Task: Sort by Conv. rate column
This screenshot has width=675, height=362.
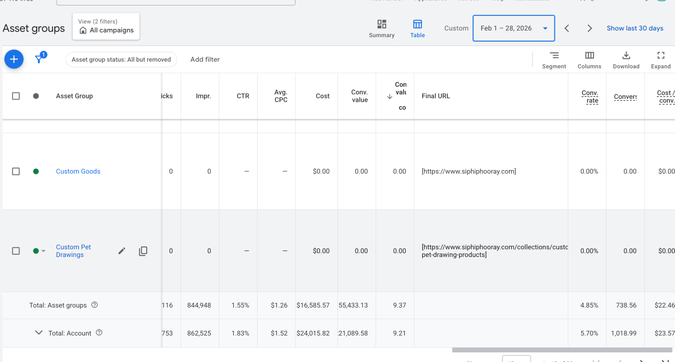Action: click(590, 97)
